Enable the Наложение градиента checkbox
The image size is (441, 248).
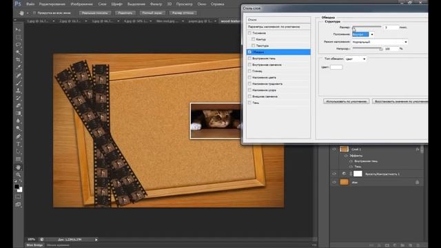coord(249,84)
